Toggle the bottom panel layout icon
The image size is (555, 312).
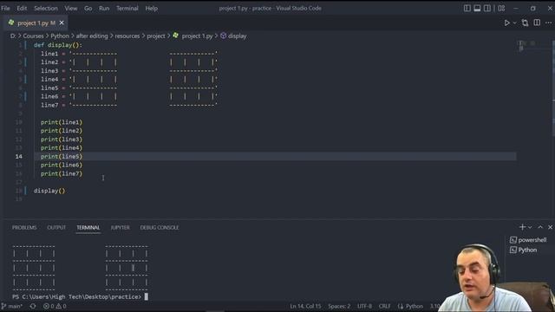click(x=477, y=8)
